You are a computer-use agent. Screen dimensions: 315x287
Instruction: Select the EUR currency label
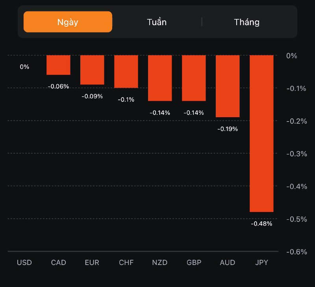pos(92,263)
